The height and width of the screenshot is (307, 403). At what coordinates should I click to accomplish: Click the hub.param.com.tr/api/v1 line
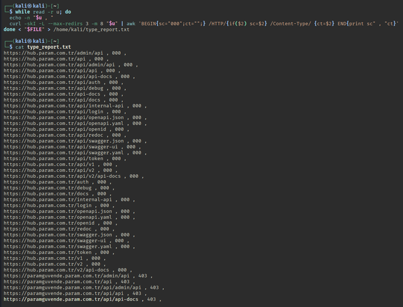60,165
